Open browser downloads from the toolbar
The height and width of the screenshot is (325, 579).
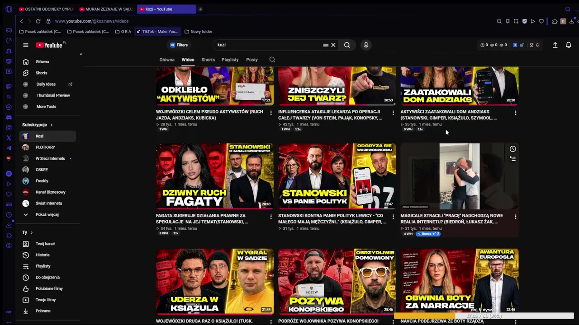click(572, 21)
